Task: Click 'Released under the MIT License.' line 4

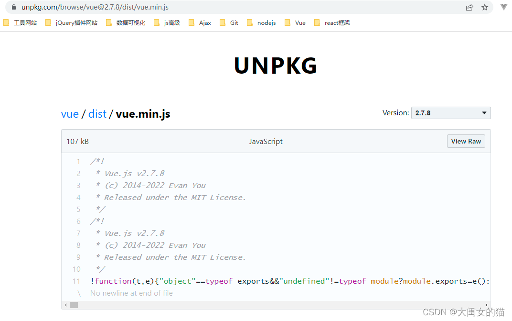Action: coord(175,197)
